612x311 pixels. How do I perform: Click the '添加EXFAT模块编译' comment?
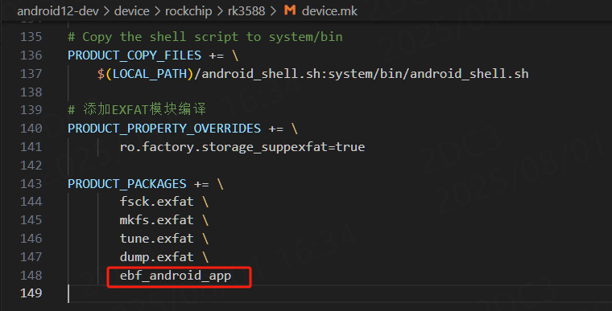[144, 109]
